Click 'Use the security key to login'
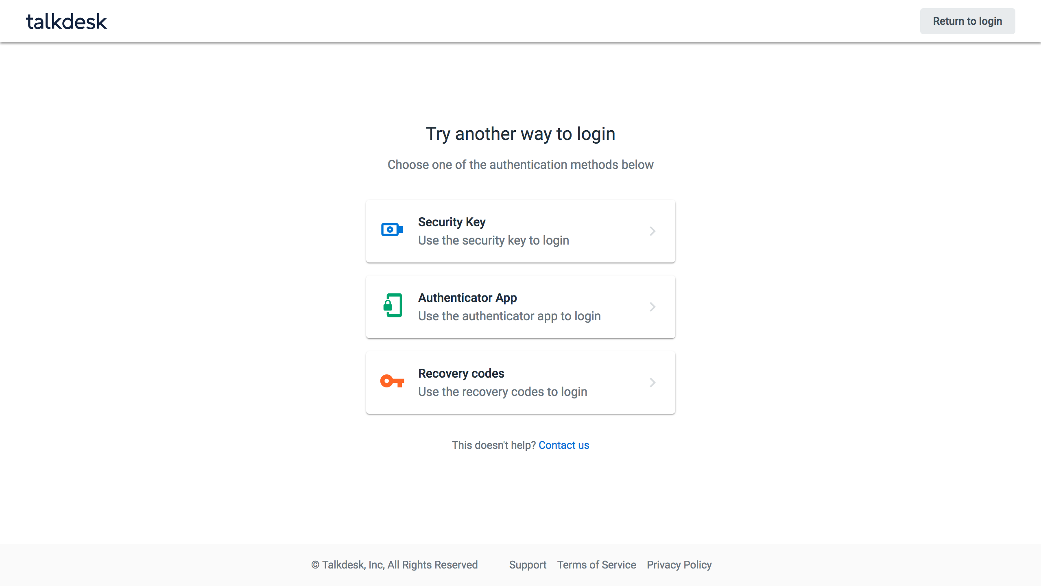The width and height of the screenshot is (1041, 586). coord(493,241)
